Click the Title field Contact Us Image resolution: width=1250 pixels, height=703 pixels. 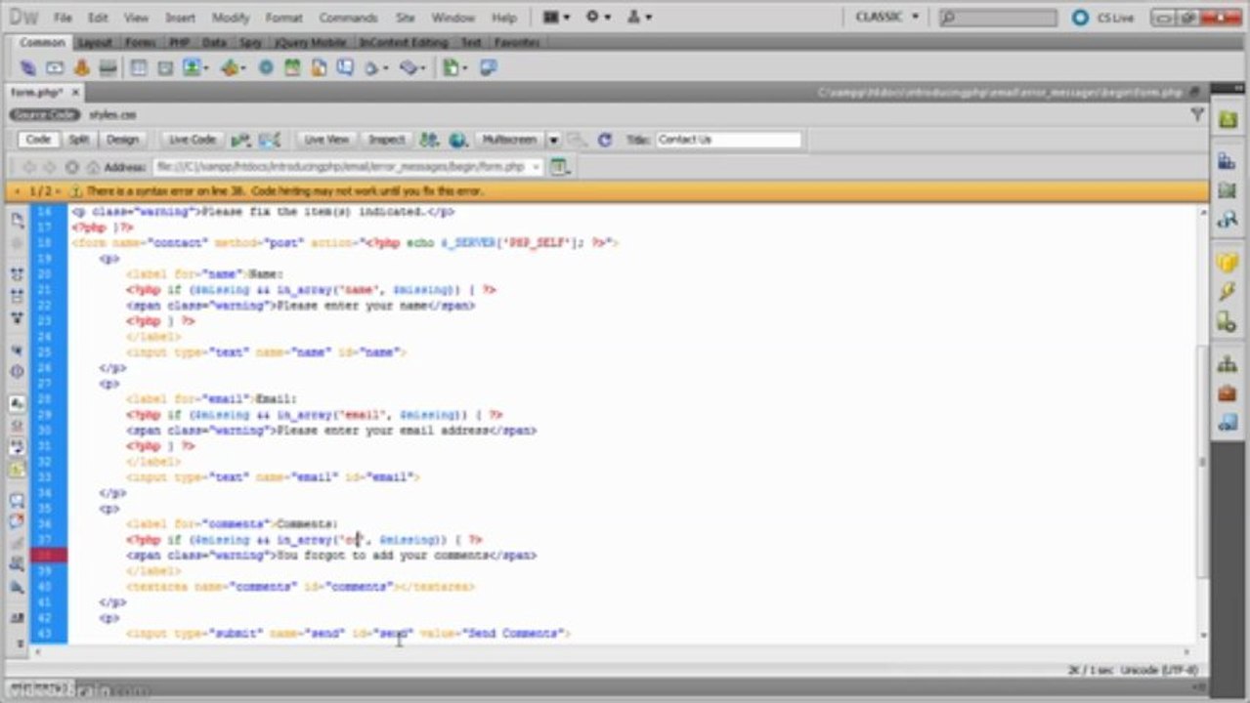728,140
